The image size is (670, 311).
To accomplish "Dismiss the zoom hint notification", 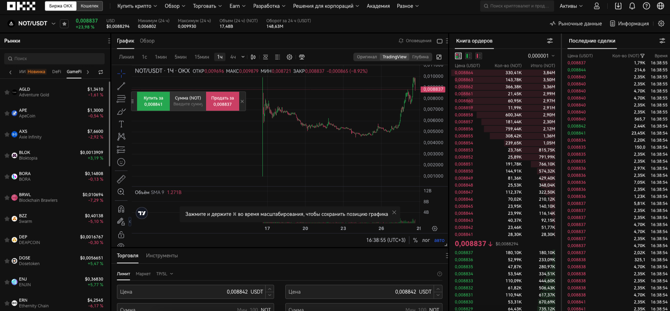I will (394, 213).
